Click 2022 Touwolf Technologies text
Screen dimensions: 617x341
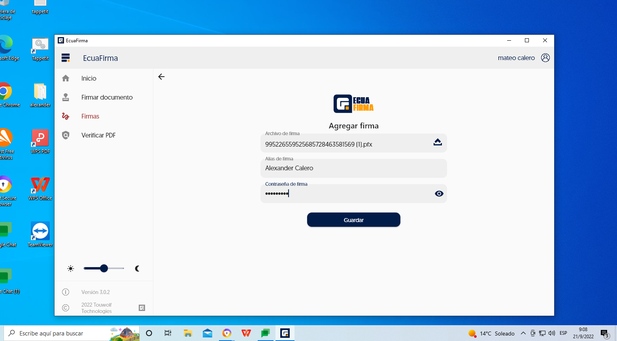click(96, 308)
